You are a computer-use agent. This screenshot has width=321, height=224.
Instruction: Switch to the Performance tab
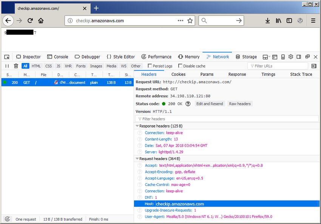(x=156, y=57)
